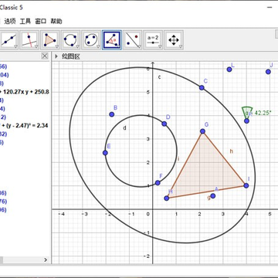Select point A near the triangle base
Image resolution: width=278 pixels, height=278 pixels.
point(213,196)
